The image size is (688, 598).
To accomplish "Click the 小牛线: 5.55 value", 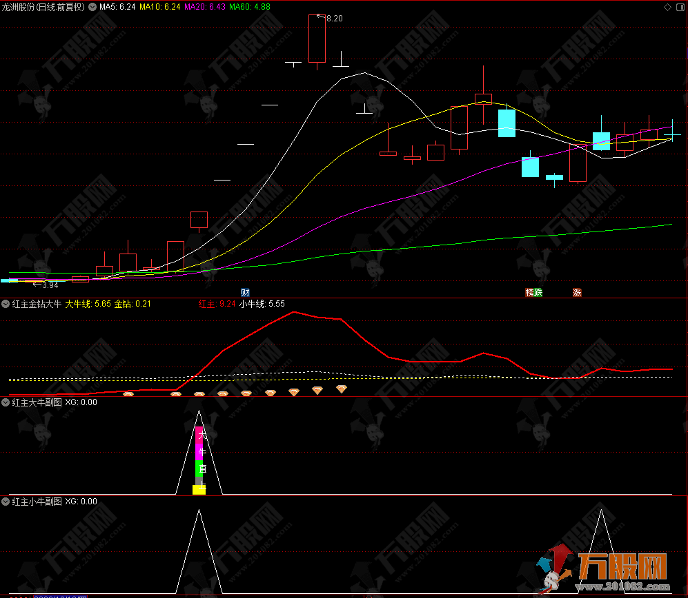I will point(262,304).
